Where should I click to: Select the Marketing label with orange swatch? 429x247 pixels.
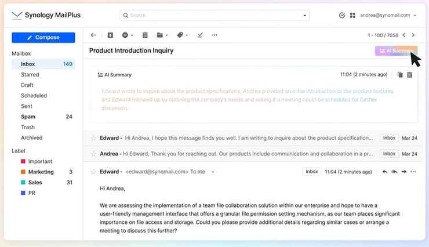coord(41,172)
